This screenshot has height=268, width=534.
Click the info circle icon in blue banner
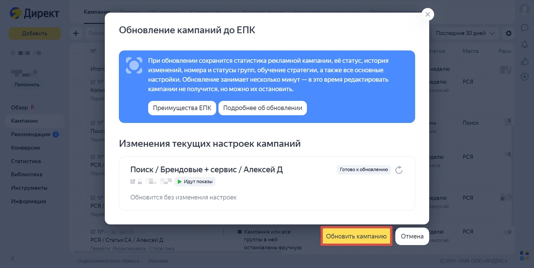coord(134,65)
